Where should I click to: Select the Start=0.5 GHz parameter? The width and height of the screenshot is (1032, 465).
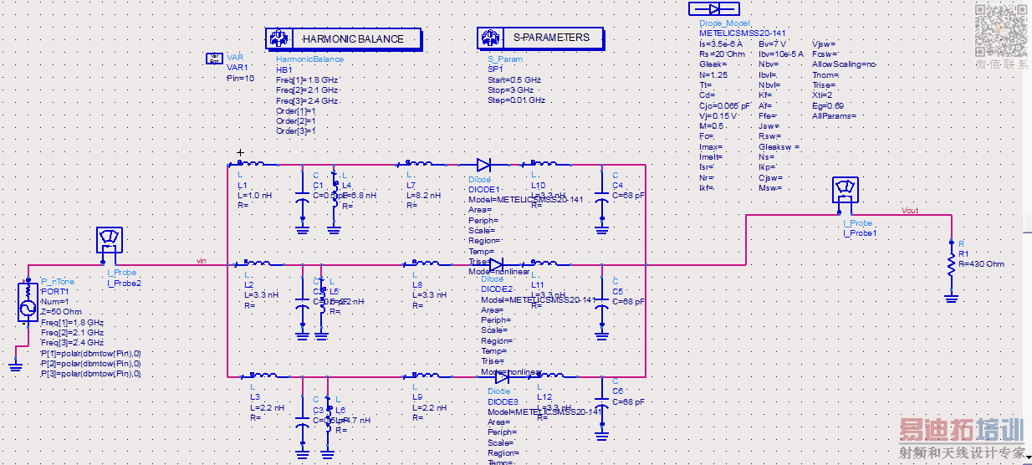pyautogui.click(x=514, y=79)
